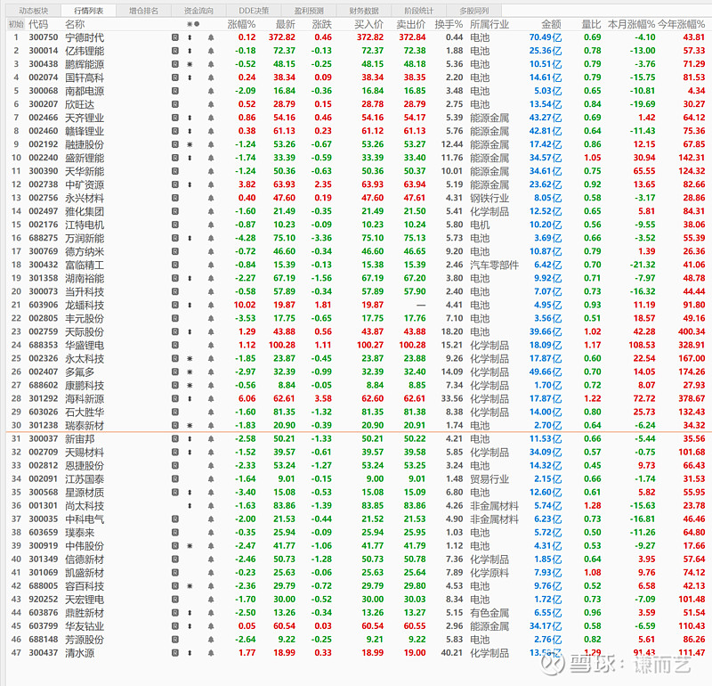The image size is (712, 686).
Task: Open the 盈利预测 tab
Action: pyautogui.click(x=308, y=11)
